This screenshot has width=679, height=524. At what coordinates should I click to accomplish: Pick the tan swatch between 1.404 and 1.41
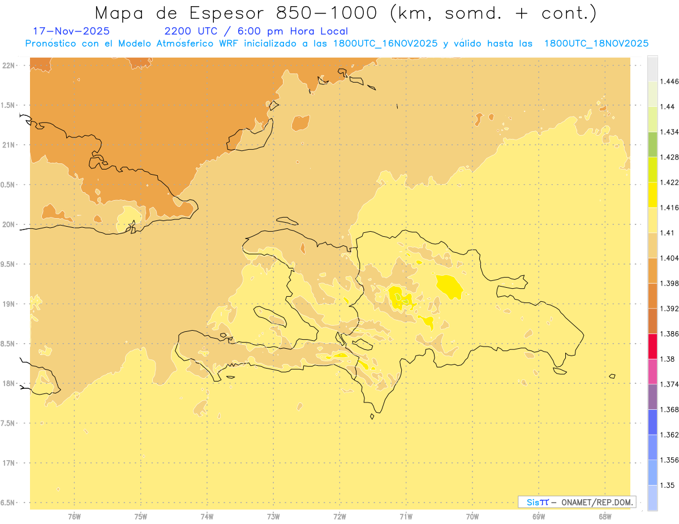coord(652,245)
